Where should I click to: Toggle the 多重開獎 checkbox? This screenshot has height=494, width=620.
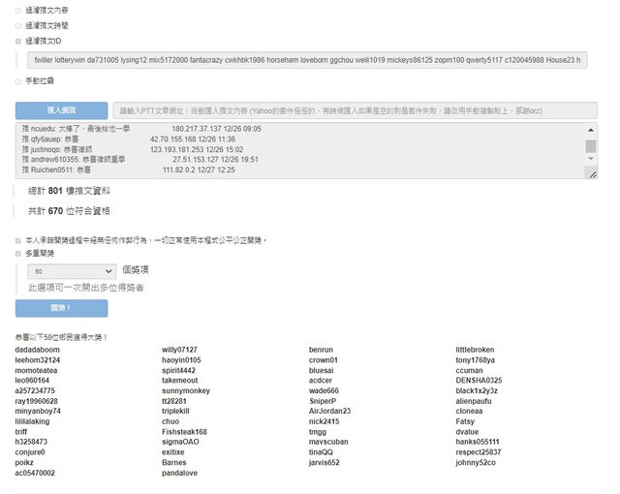pyautogui.click(x=18, y=253)
